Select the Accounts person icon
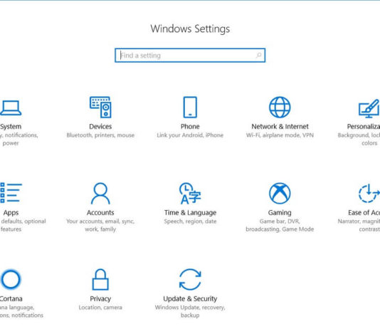This screenshot has width=380, height=329. pyautogui.click(x=100, y=193)
